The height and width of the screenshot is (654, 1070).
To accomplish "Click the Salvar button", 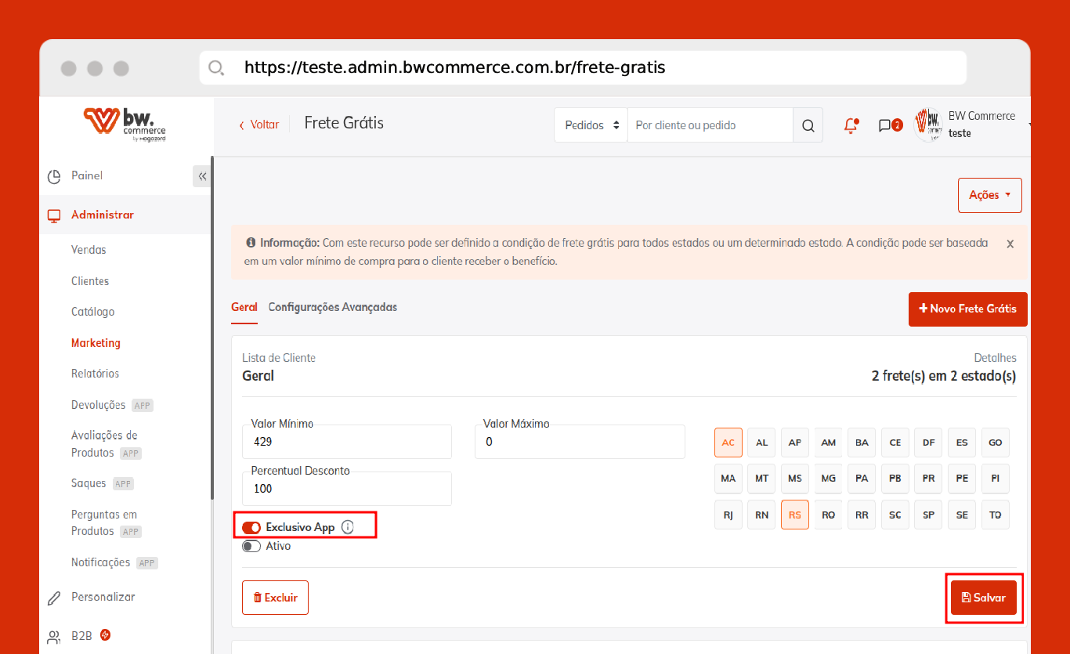I will point(983,598).
